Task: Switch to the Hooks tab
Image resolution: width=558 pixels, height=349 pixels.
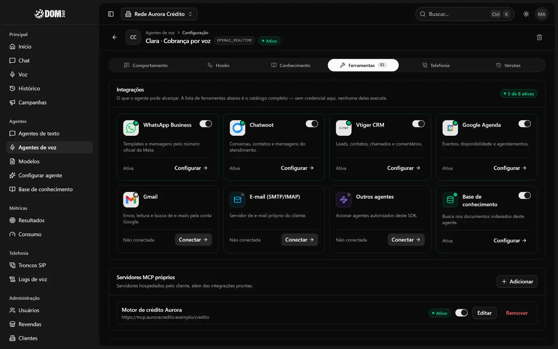Action: [218, 65]
